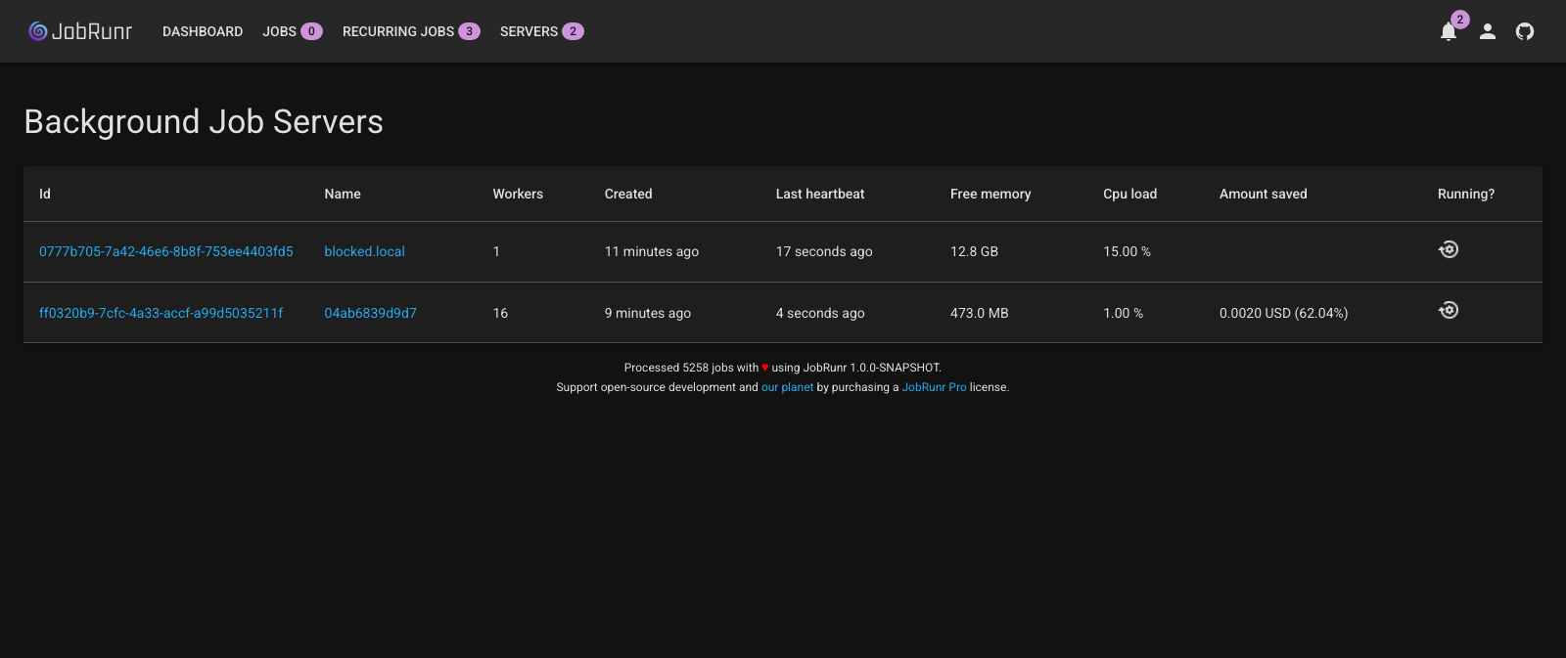Click the '4 seconds ago' heartbeat cell
This screenshot has height=658, width=1566.
pyautogui.click(x=820, y=313)
